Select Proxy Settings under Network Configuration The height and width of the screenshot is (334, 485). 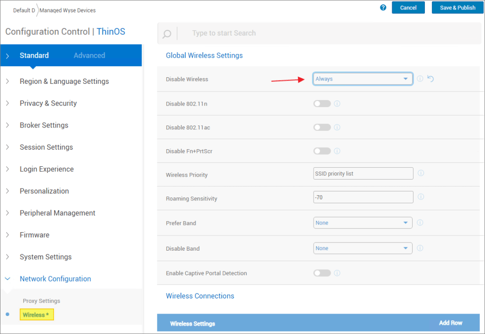click(x=42, y=301)
